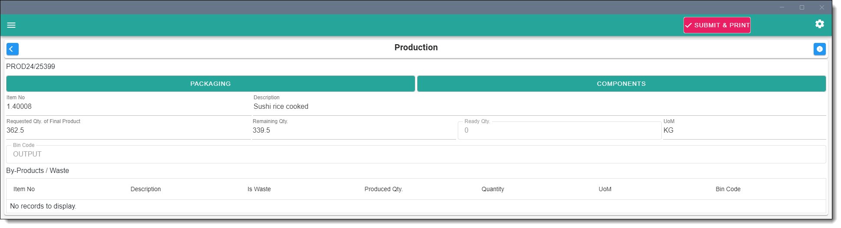841x228 pixels.
Task: Click the Submit & Print button
Action: coord(717,25)
